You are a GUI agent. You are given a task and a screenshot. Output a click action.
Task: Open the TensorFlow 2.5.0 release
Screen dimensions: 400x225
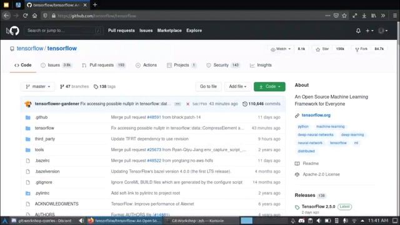(x=318, y=207)
